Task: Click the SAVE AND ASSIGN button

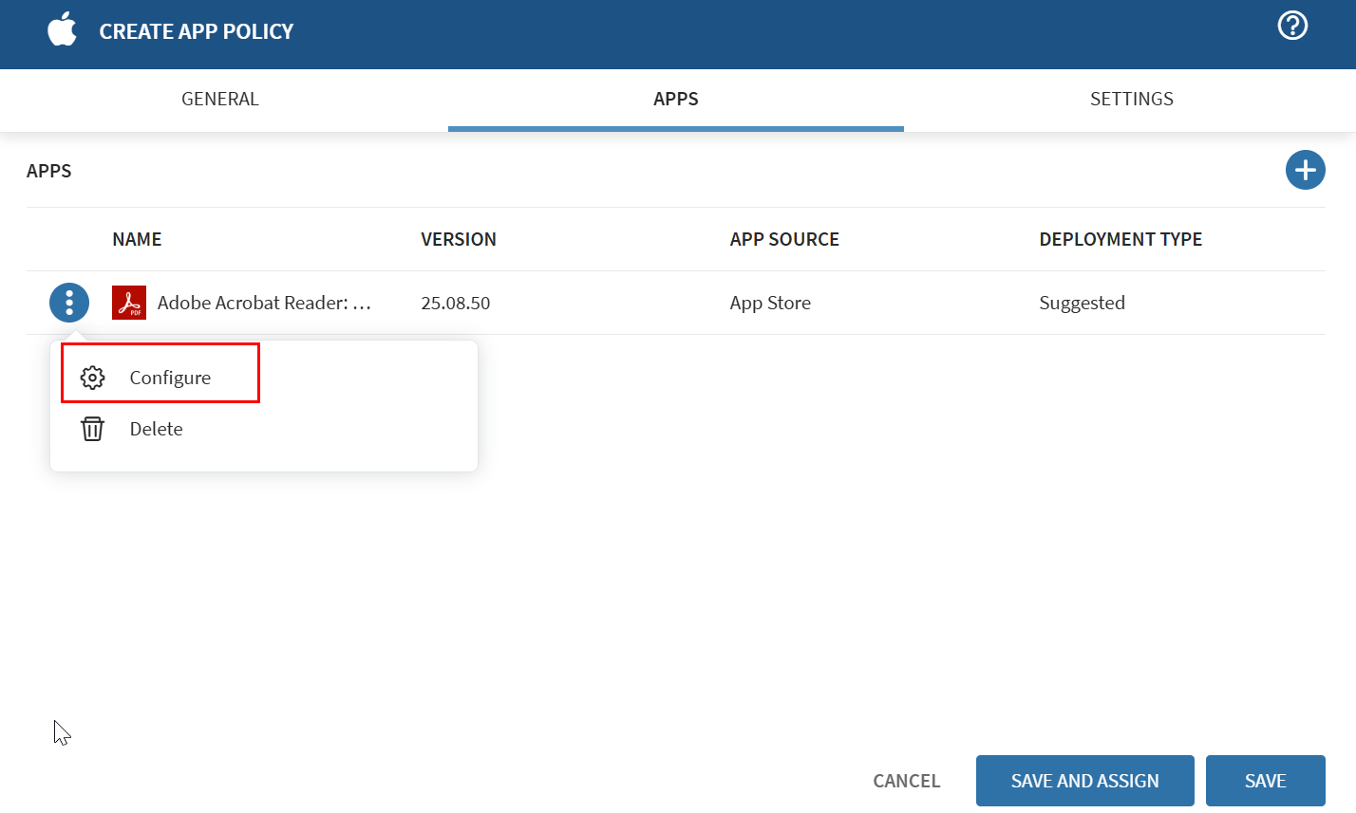Action: [1084, 780]
